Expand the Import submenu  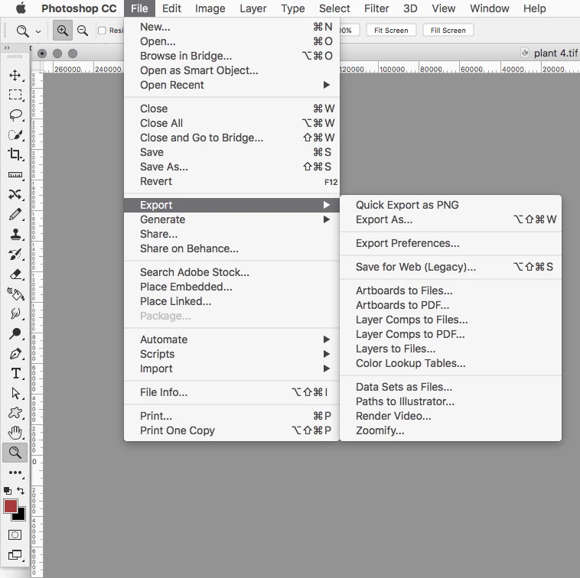tap(232, 369)
